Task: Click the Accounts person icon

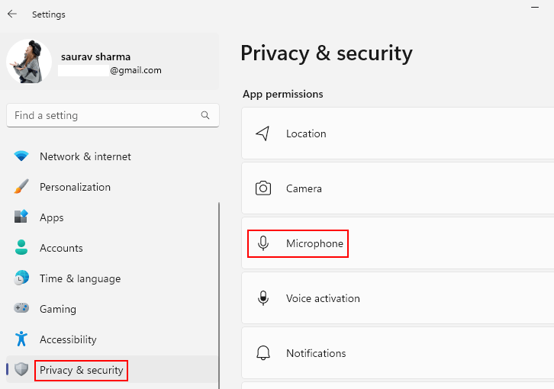Action: pyautogui.click(x=21, y=248)
